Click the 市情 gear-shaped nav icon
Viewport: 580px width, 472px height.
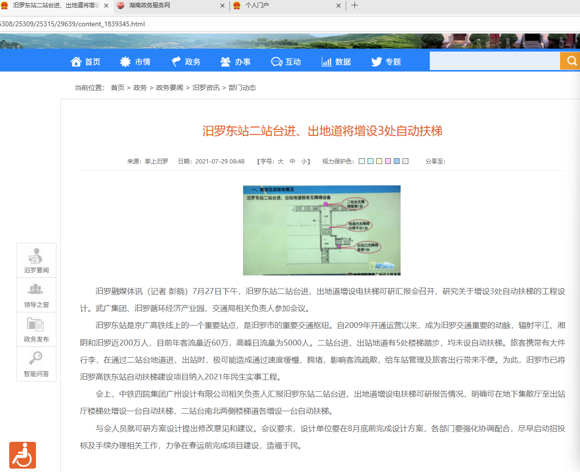[x=125, y=62]
